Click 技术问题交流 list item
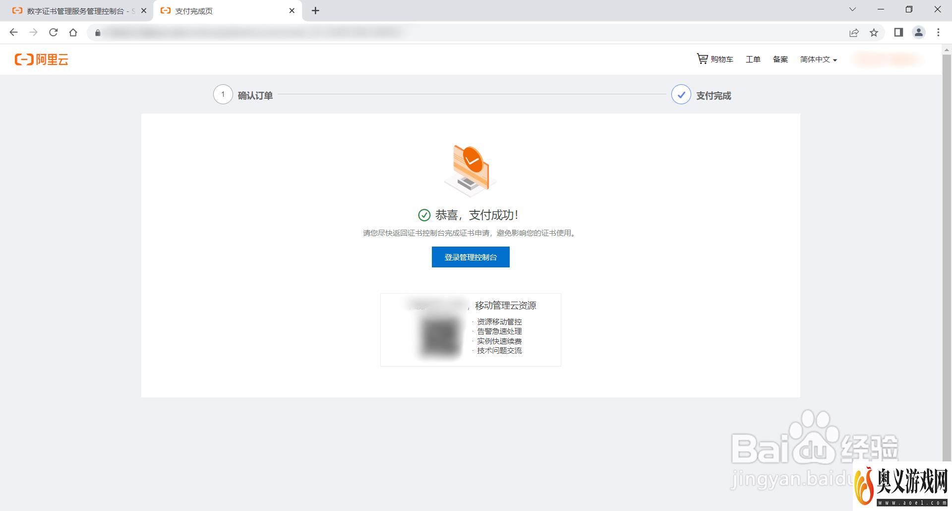This screenshot has height=511, width=952. [x=499, y=351]
